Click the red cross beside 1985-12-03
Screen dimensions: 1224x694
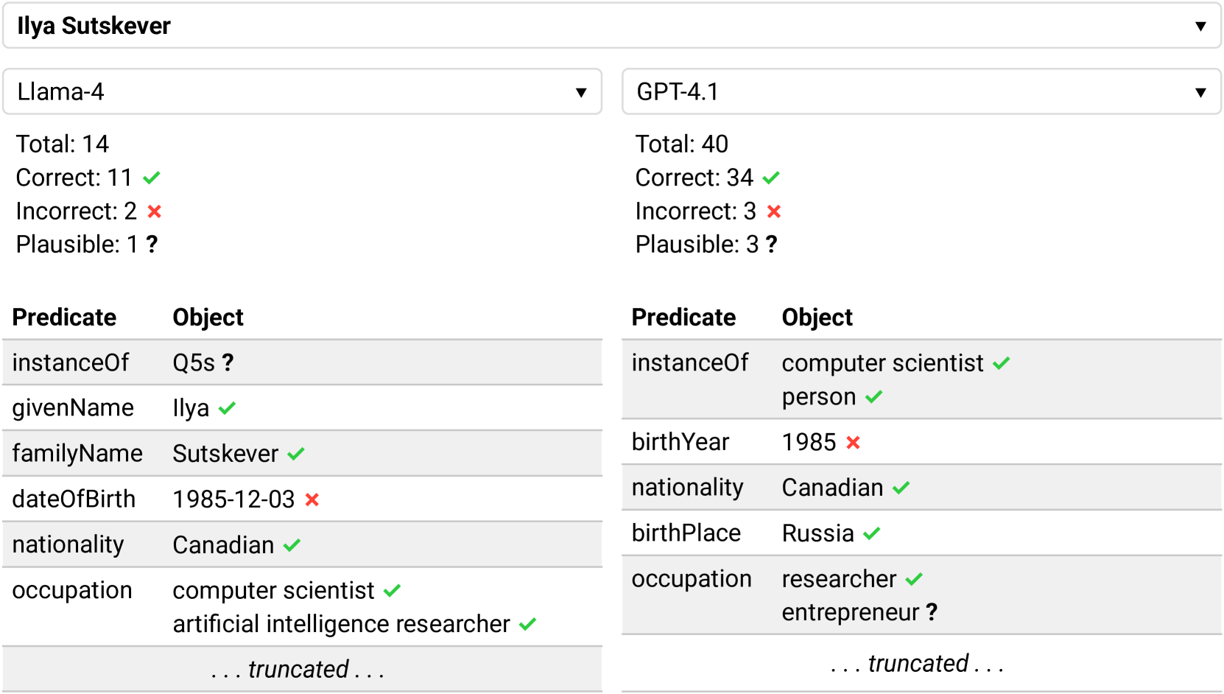312,500
